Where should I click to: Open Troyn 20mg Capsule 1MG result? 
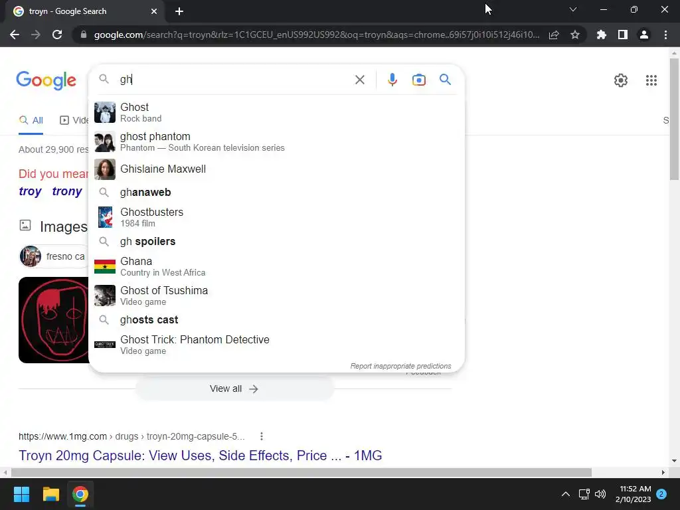coord(200,456)
